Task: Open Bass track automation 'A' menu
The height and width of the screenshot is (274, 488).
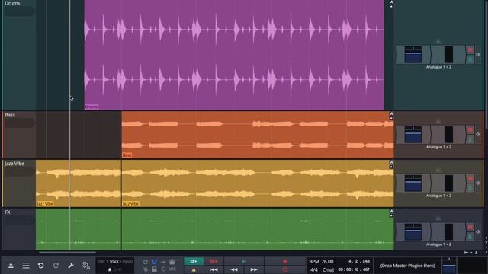Action: (391, 113)
